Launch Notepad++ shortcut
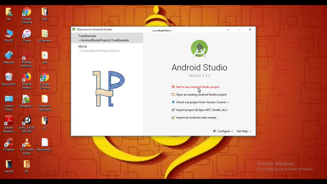 pyautogui.click(x=27, y=99)
